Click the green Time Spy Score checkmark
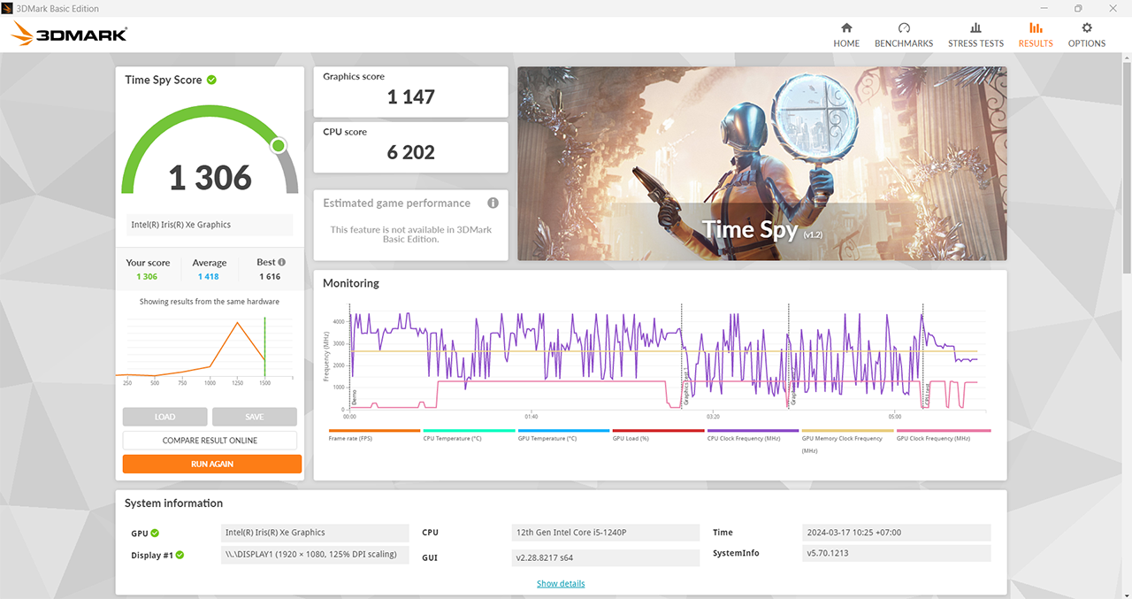1132x599 pixels. [211, 80]
